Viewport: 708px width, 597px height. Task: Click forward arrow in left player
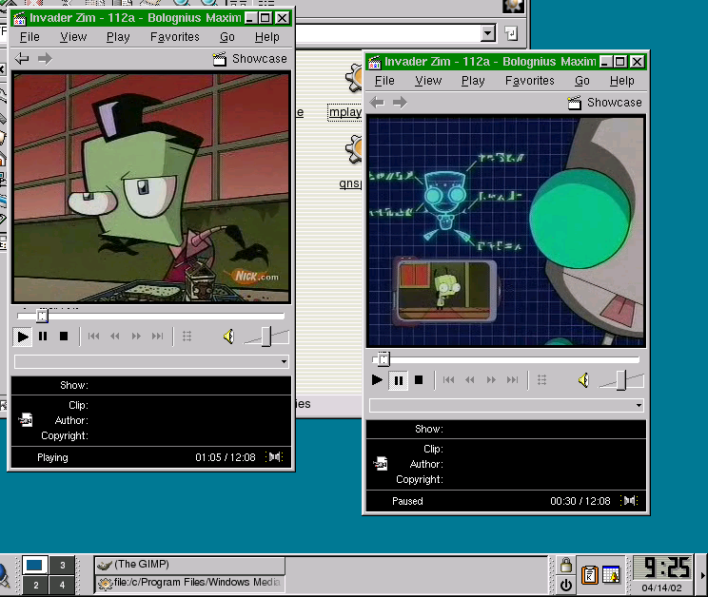point(45,59)
